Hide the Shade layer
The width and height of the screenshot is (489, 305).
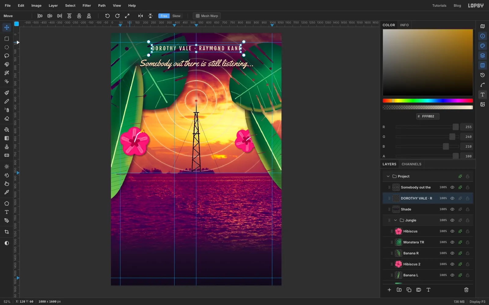[x=452, y=209]
